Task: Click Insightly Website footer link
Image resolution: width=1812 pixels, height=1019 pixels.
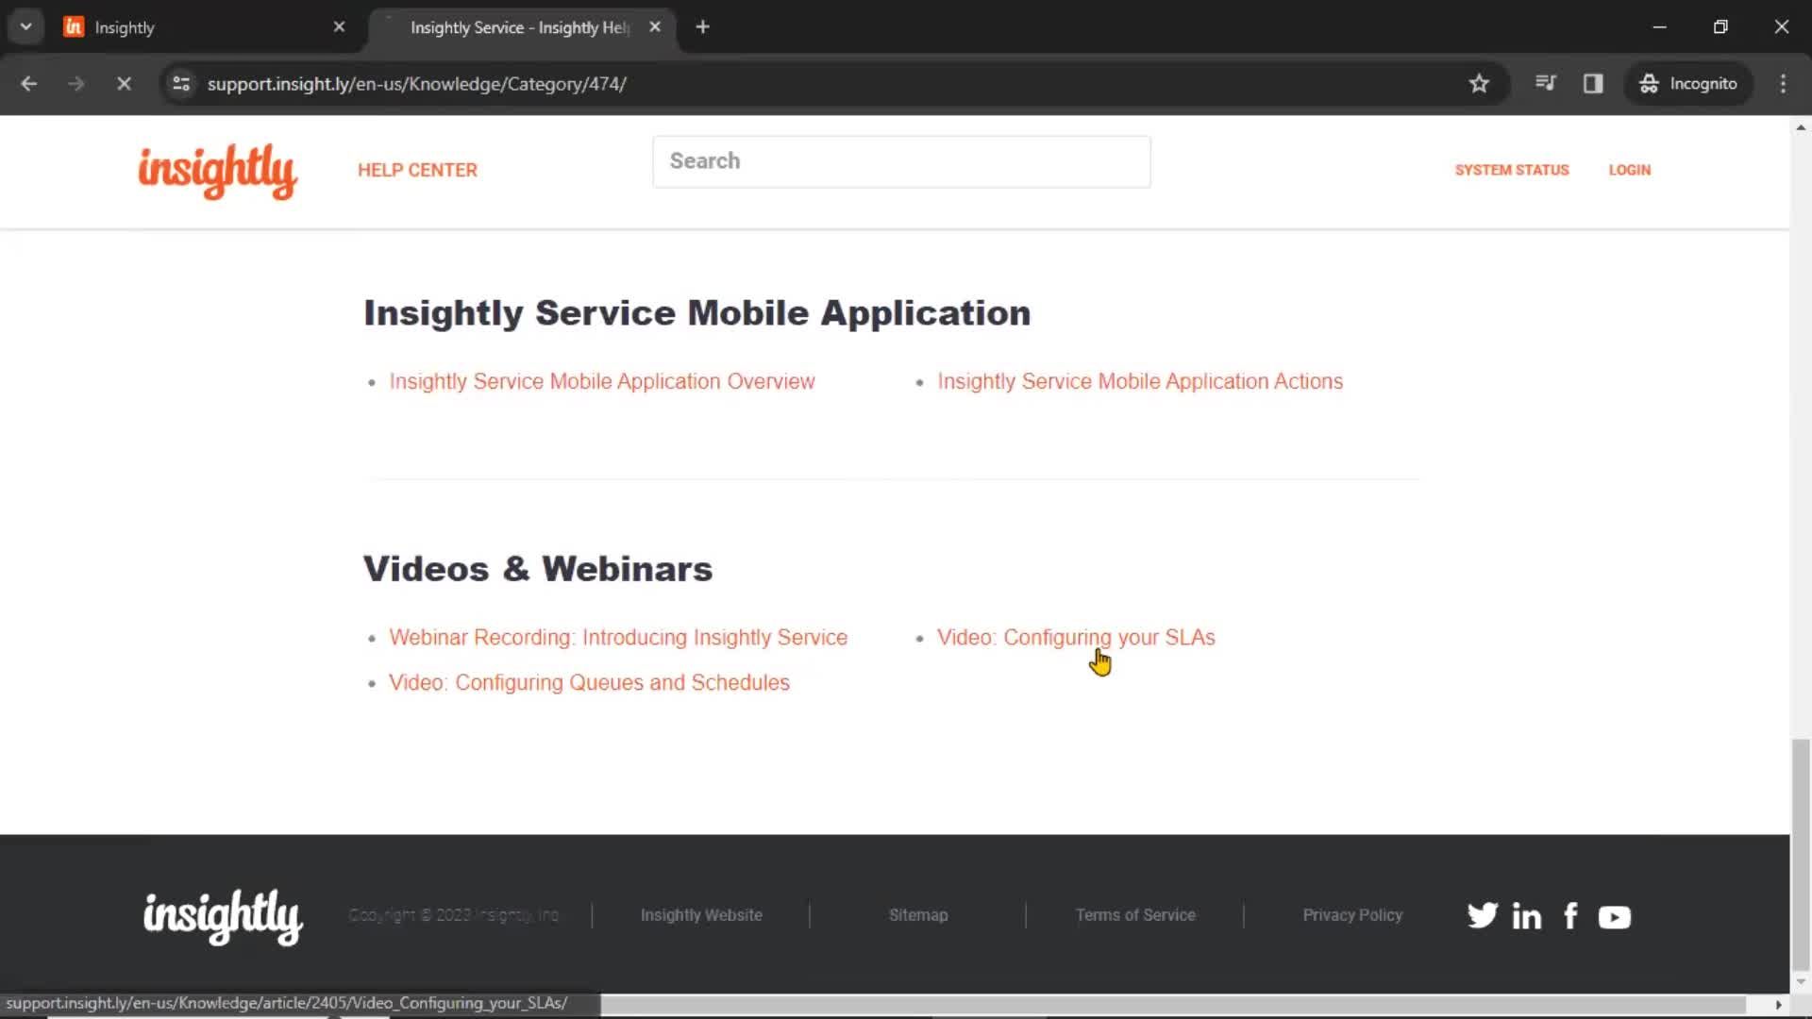Action: click(x=701, y=915)
